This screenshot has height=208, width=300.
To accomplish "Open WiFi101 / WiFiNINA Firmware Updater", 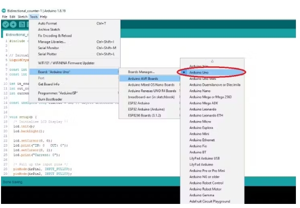I will click(x=75, y=63).
